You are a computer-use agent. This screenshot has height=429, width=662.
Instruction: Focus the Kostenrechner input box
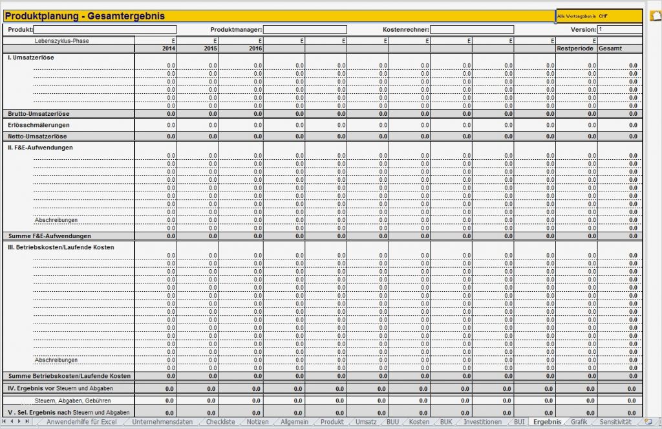[472, 30]
